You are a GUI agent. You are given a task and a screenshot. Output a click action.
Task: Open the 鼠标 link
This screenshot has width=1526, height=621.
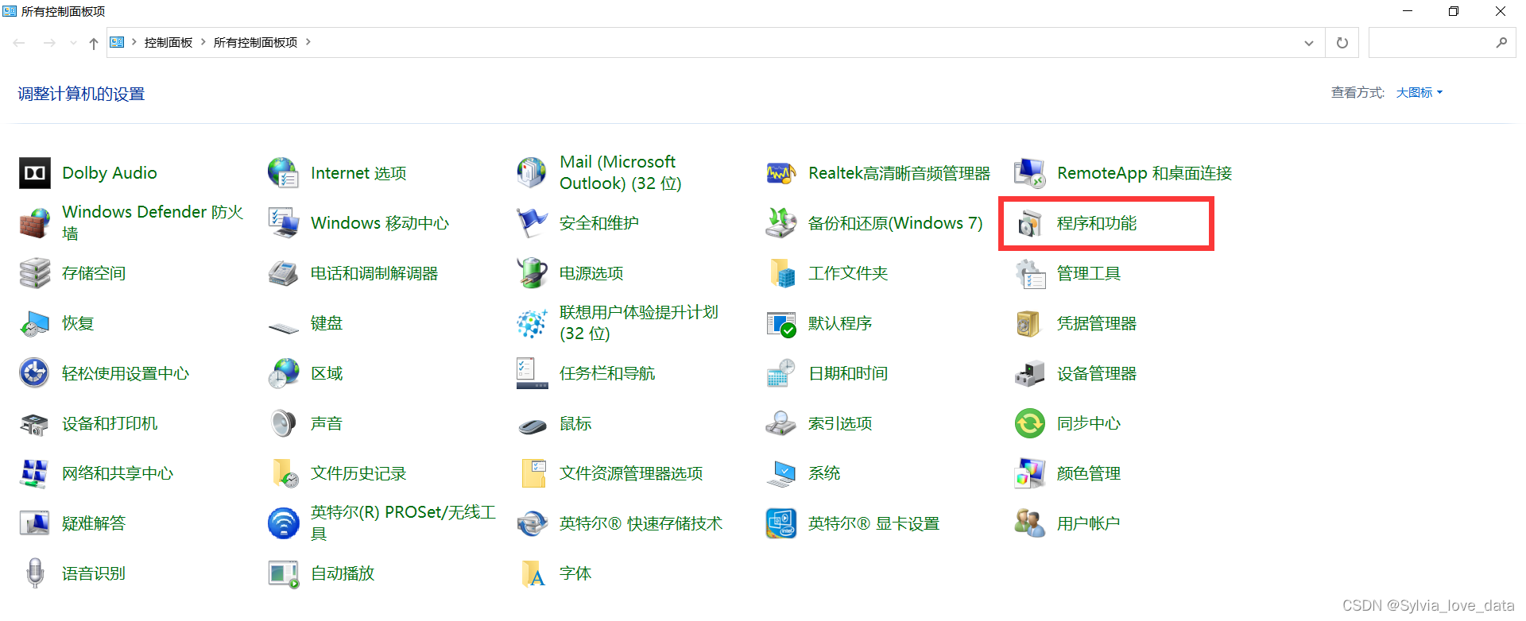point(575,423)
